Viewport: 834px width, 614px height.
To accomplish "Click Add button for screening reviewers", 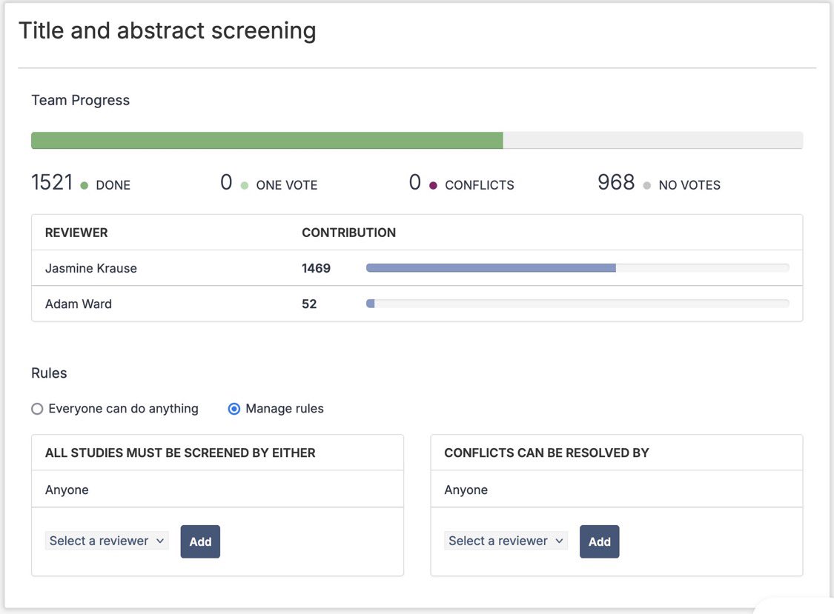I will (x=200, y=541).
